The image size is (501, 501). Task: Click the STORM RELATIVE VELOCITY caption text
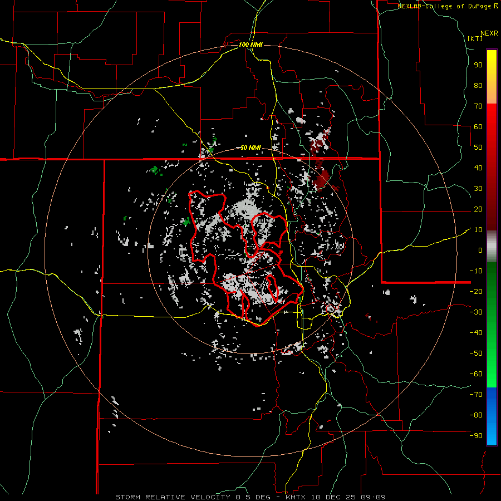point(172,497)
